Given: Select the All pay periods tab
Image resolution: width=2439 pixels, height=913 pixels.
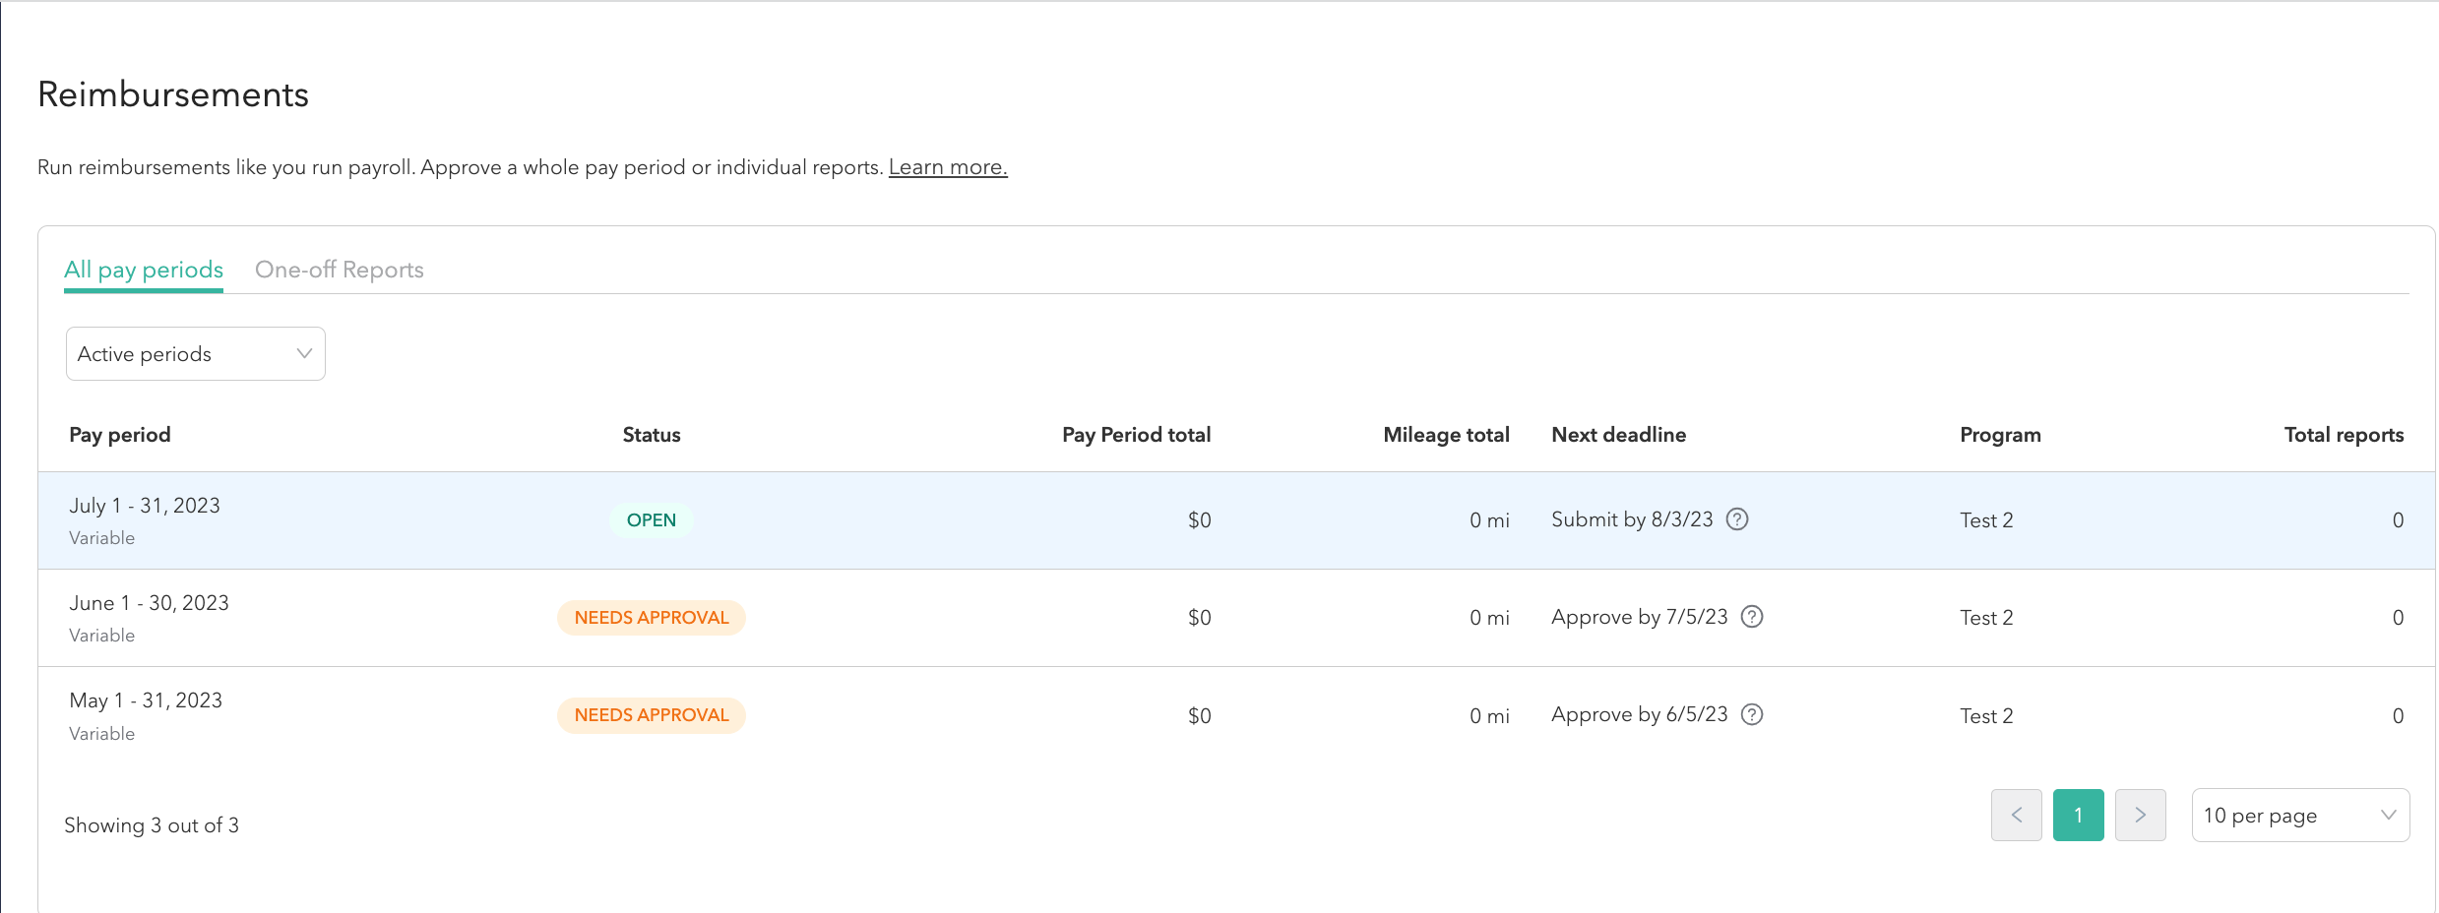Looking at the screenshot, I should pos(144,270).
